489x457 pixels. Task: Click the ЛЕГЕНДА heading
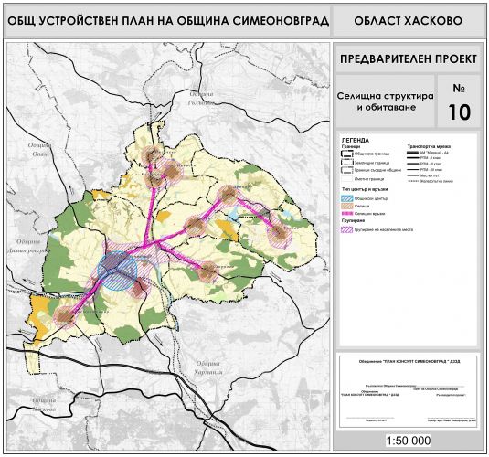click(x=356, y=141)
